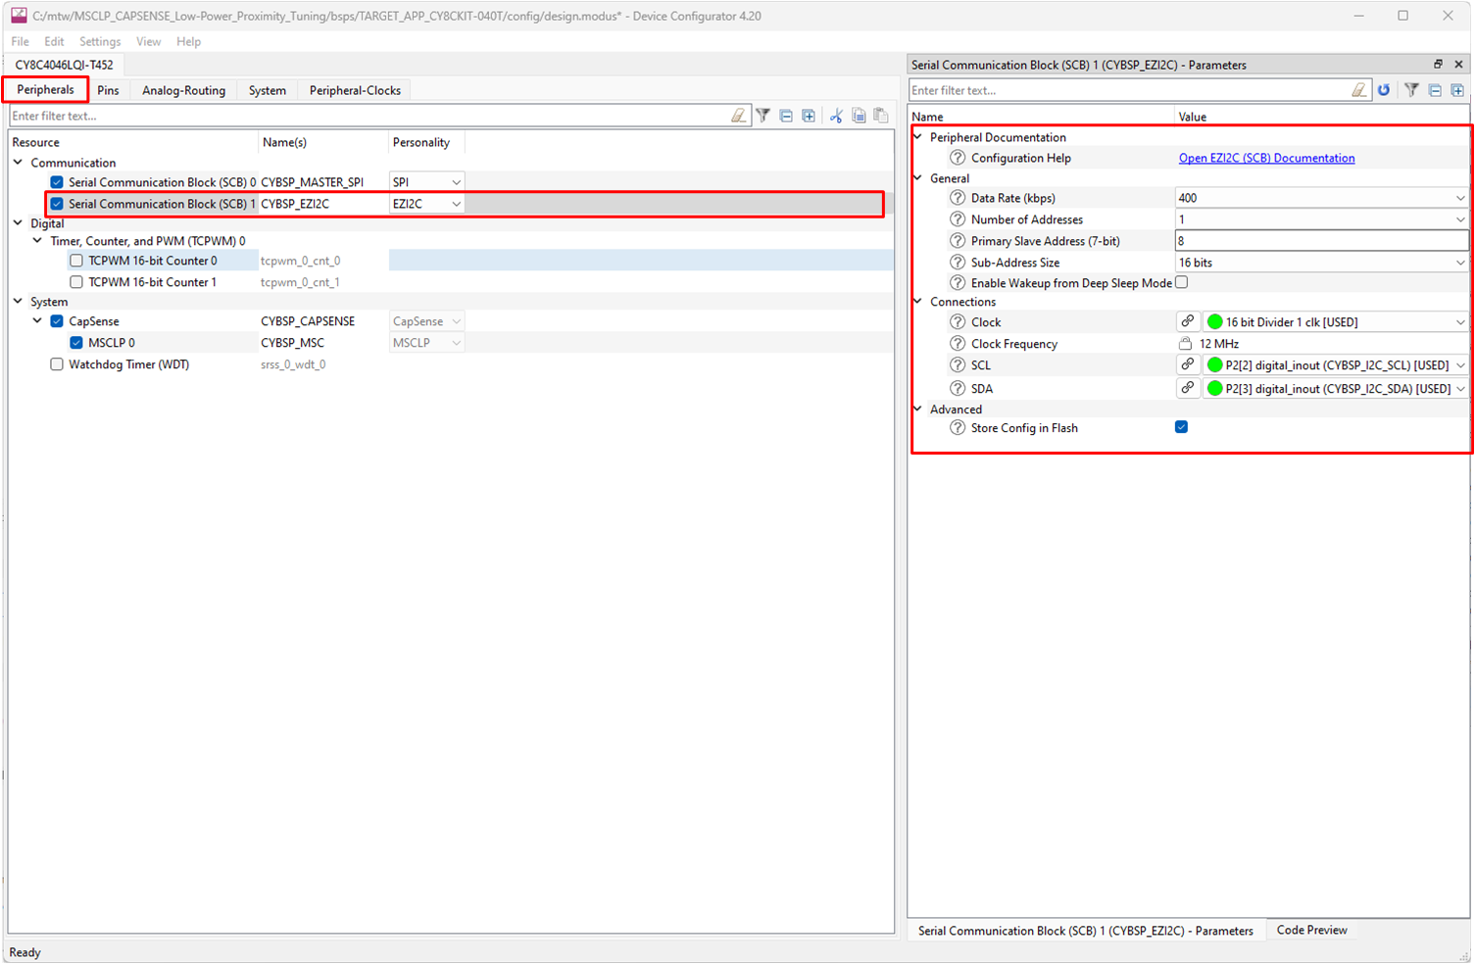Open the File menu
Image resolution: width=1475 pixels, height=964 pixels.
coord(20,41)
